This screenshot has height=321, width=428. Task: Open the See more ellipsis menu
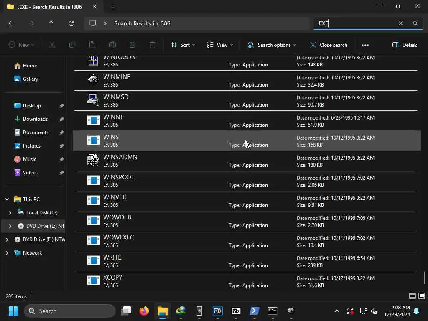coord(365,45)
